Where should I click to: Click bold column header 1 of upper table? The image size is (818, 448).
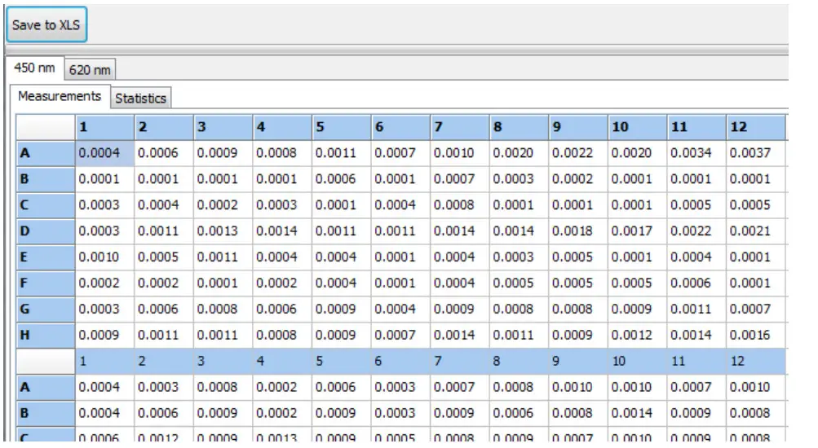click(105, 128)
